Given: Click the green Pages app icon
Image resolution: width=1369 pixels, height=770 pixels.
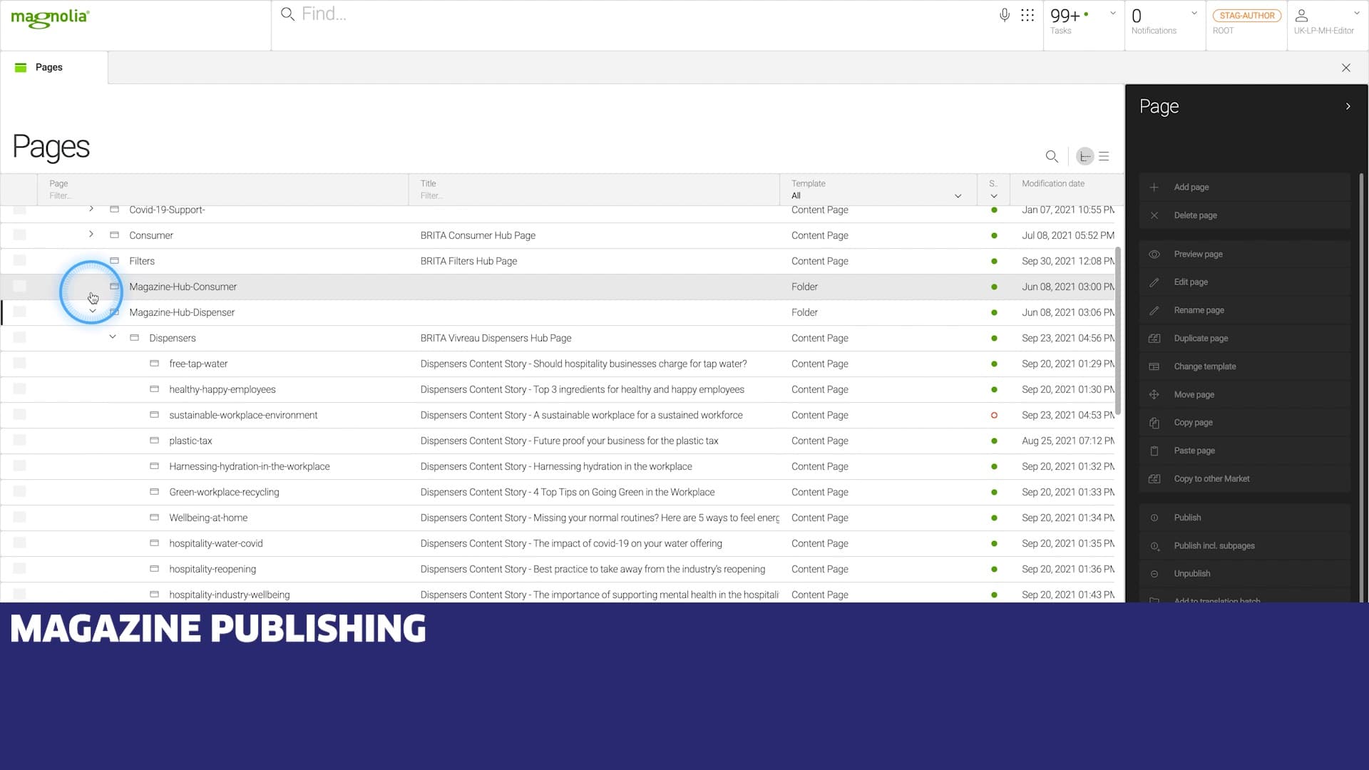Looking at the screenshot, I should pyautogui.click(x=21, y=68).
